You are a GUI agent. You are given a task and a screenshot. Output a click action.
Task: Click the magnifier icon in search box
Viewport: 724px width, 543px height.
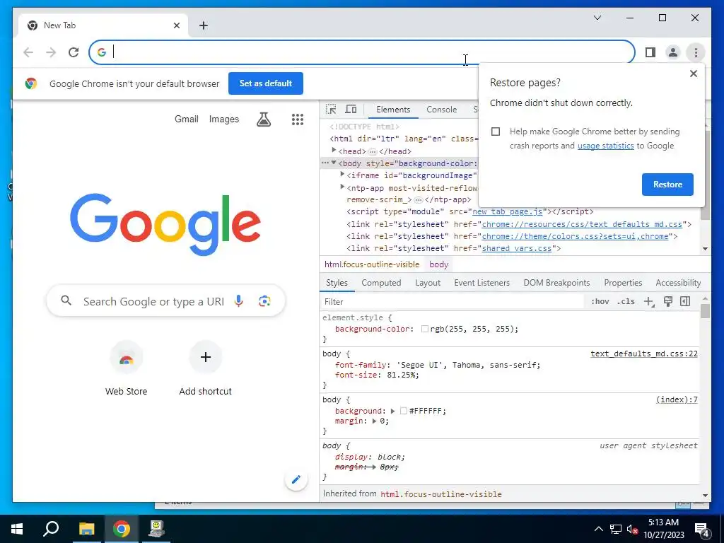click(x=66, y=301)
